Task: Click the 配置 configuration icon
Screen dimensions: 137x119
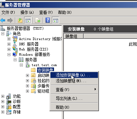Action: [x=9, y=107]
